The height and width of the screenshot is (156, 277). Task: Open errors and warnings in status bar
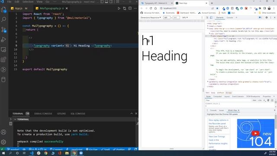pyautogui.click(x=38, y=149)
